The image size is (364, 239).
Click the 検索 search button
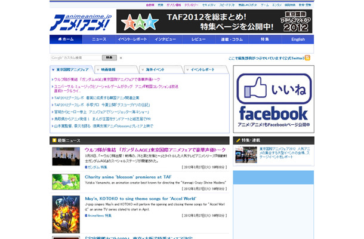click(x=109, y=57)
